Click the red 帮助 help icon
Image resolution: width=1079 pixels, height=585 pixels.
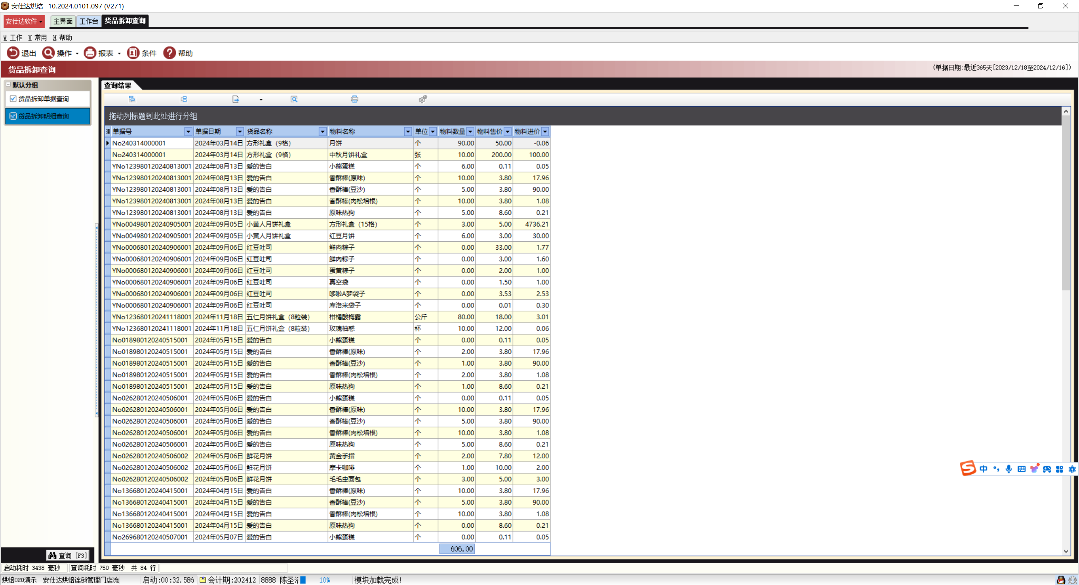pos(169,53)
